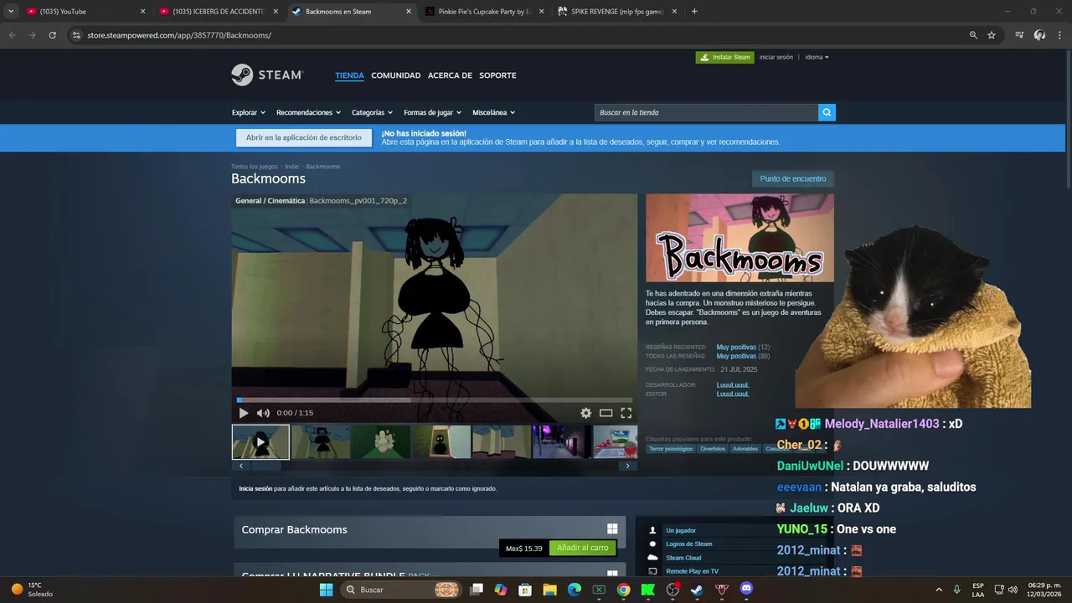1072x603 pixels.
Task: Click the Backmooms capsule header image
Action: pos(740,238)
